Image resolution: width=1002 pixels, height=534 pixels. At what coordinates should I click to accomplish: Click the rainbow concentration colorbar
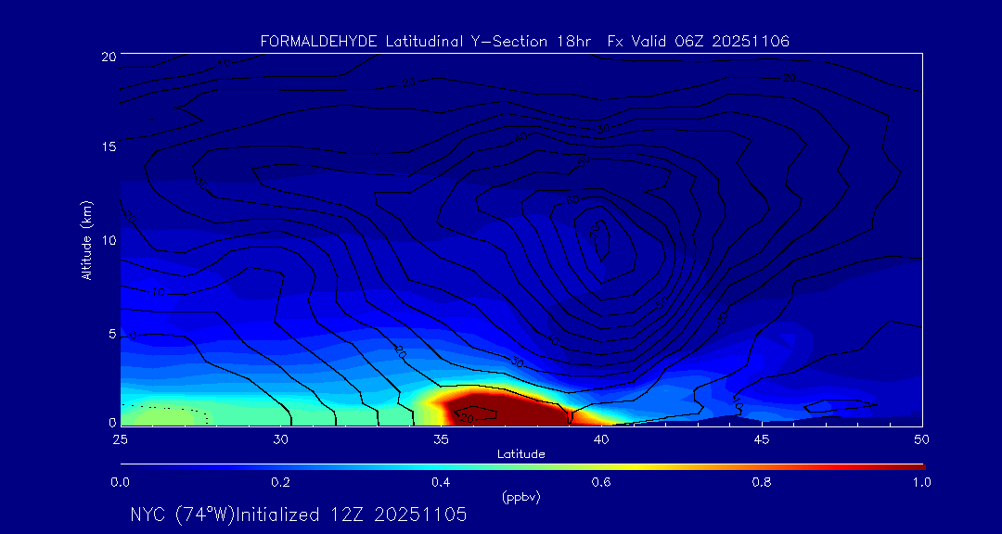pyautogui.click(x=522, y=467)
